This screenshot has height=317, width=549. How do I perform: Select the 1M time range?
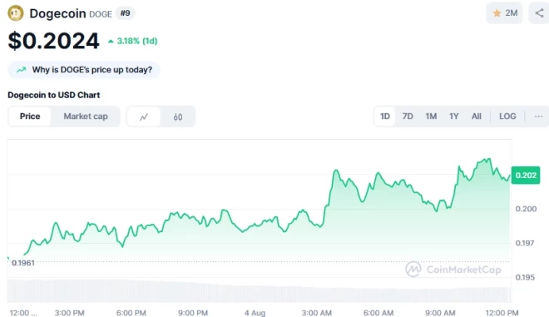(x=431, y=116)
